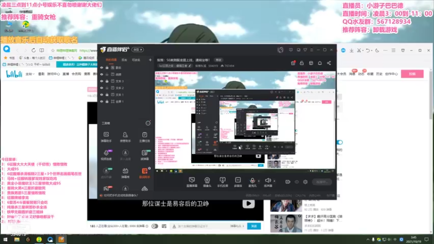Toggle the danmaku switch below video
This screenshot has height=244, width=434.
pos(155,226)
